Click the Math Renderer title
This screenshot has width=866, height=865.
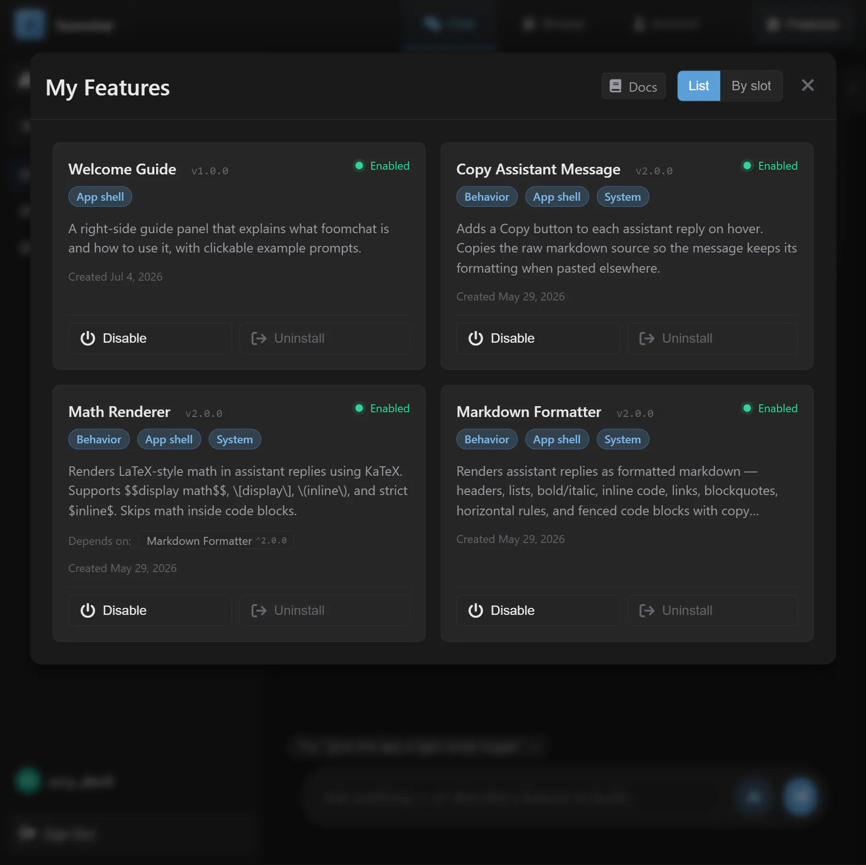(119, 412)
